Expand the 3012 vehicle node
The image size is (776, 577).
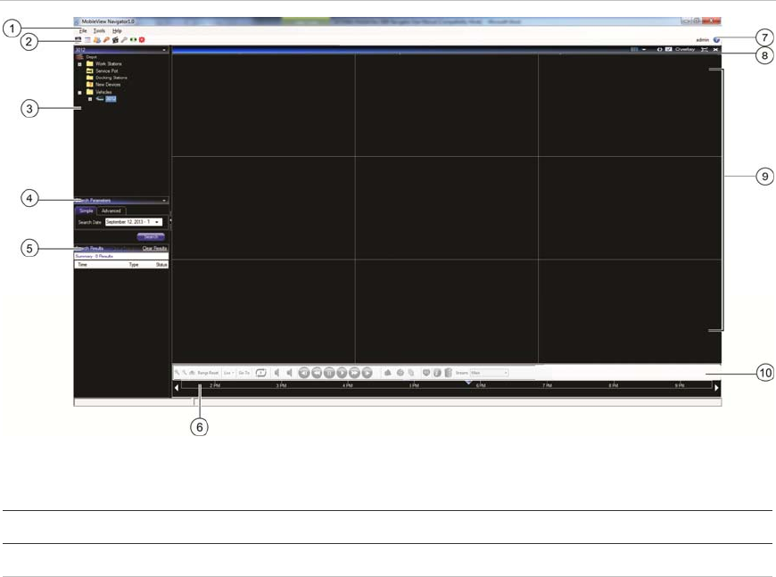[x=90, y=99]
